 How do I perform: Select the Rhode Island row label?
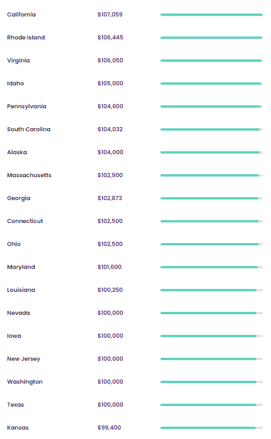tap(26, 38)
